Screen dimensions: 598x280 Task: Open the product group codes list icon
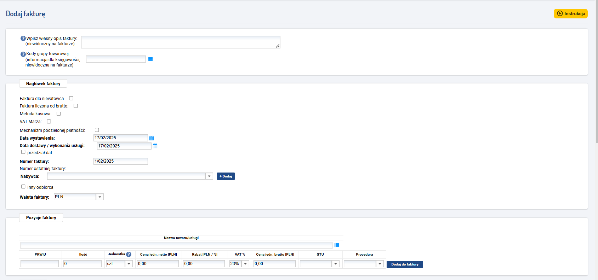click(x=150, y=59)
